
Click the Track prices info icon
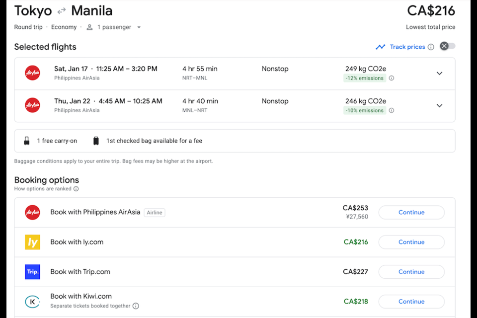tap(431, 47)
